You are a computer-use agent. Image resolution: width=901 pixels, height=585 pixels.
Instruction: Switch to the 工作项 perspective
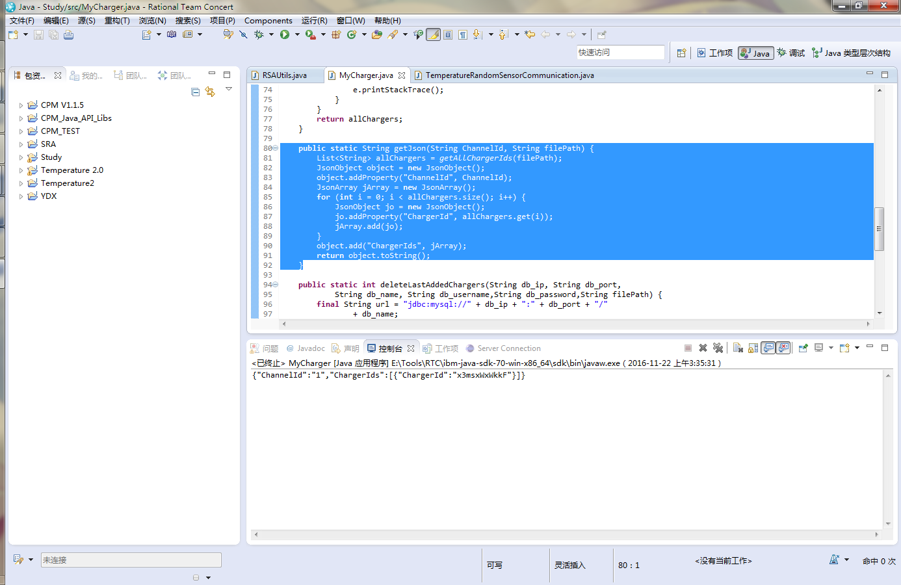click(x=714, y=53)
